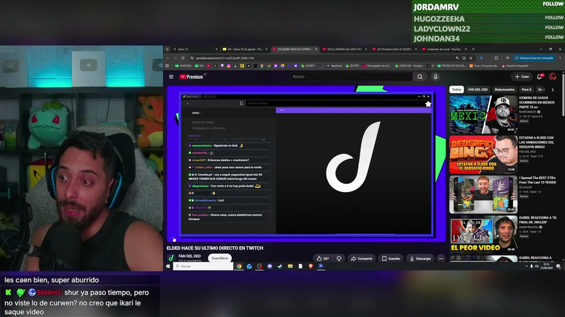Open Brave browser from the taskbar
This screenshot has height=317, width=565.
click(311, 266)
